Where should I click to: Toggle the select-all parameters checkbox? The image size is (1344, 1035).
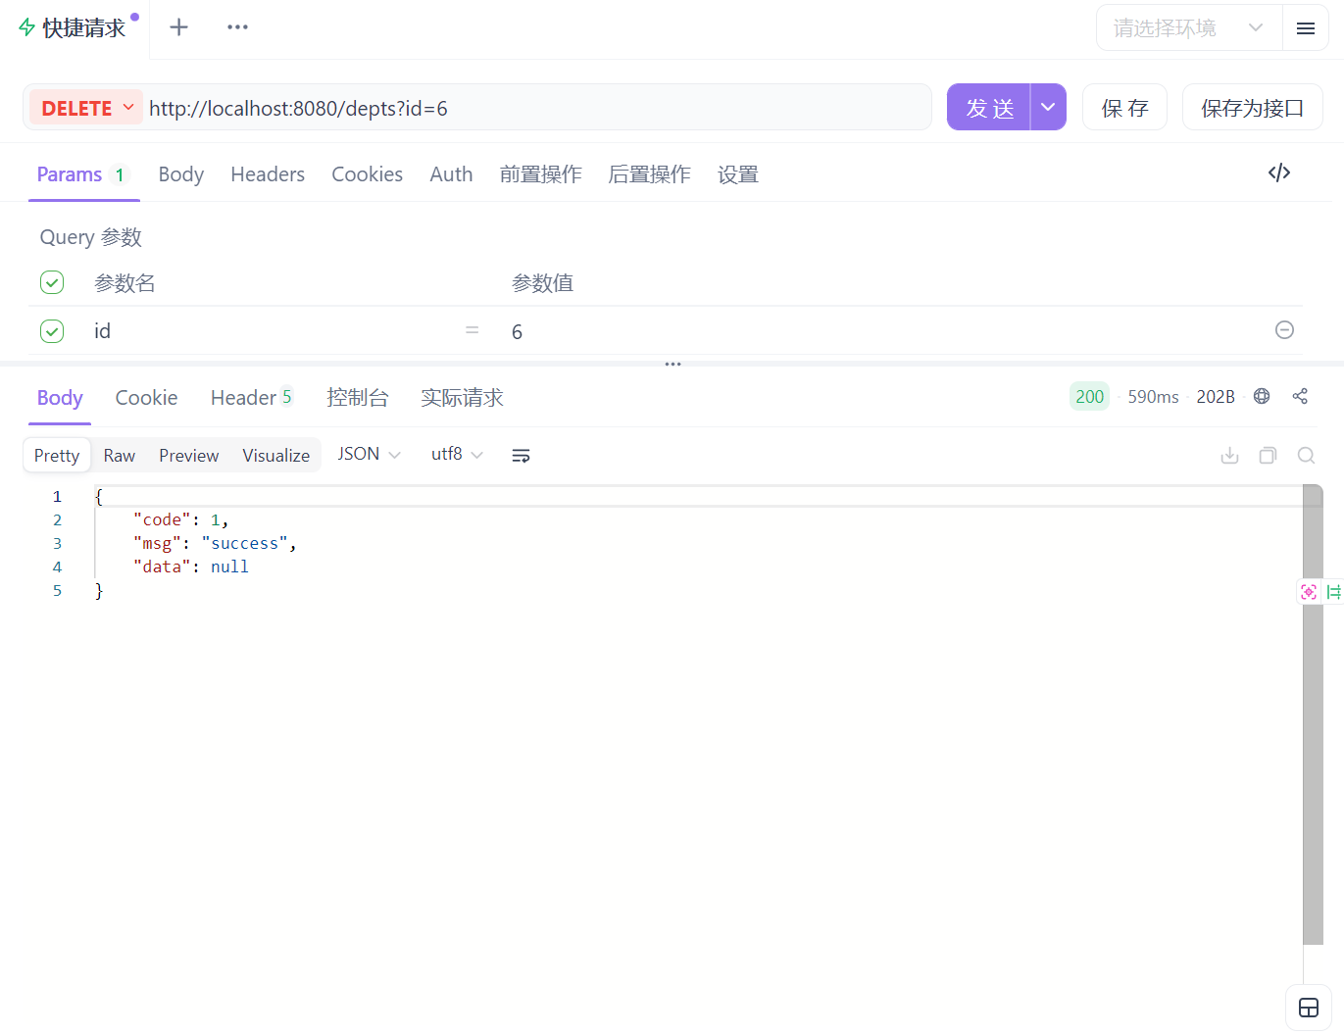click(52, 282)
